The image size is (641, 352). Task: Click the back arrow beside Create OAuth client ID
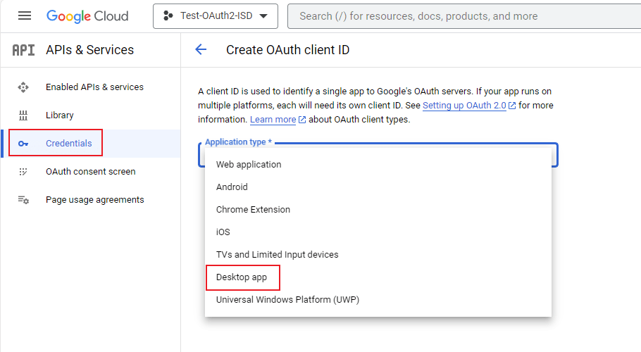201,49
